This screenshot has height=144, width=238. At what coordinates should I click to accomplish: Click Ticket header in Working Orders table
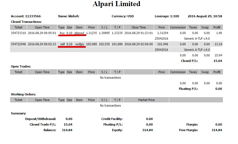point(18,100)
